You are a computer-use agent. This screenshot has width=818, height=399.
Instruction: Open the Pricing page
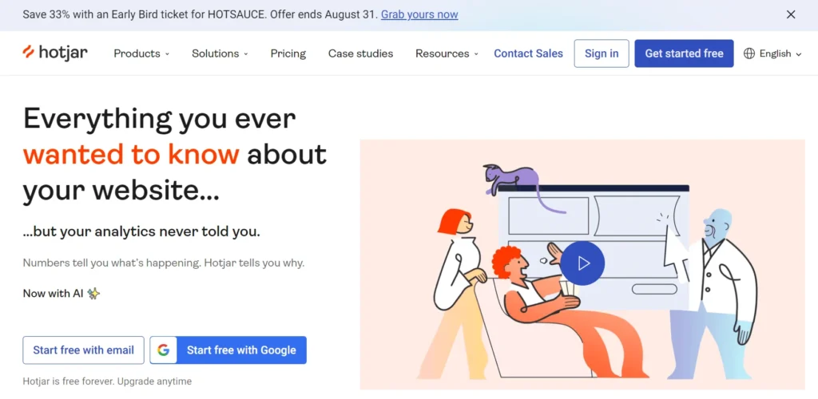click(288, 53)
